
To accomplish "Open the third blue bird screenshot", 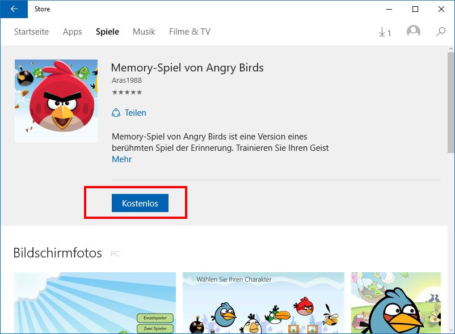I will click(395, 302).
